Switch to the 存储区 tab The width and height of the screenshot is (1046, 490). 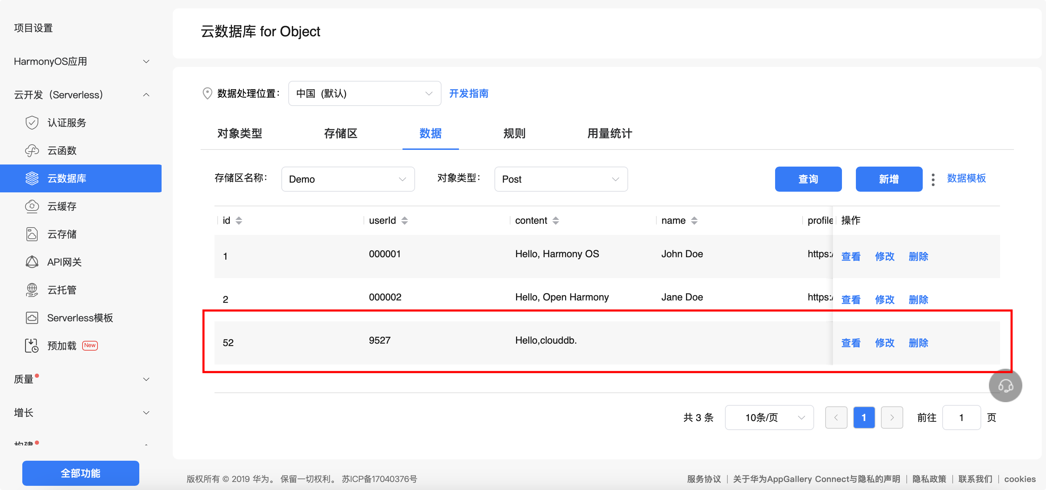tap(341, 134)
